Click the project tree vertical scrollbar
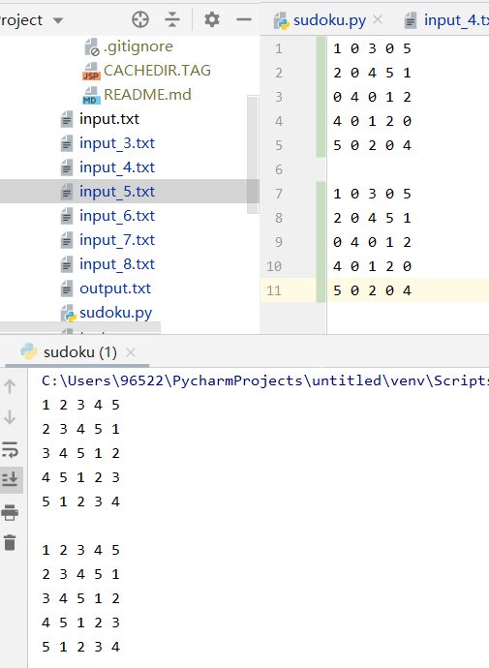 pos(253,154)
